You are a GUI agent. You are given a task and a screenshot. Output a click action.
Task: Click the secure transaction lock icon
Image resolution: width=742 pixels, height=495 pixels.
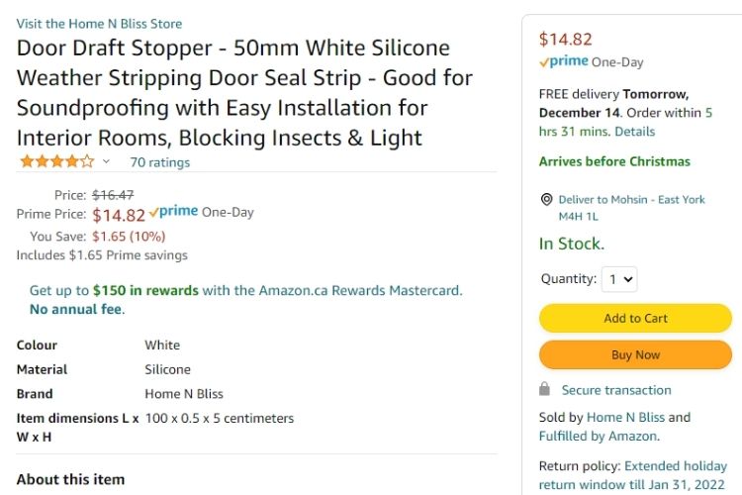tap(545, 390)
